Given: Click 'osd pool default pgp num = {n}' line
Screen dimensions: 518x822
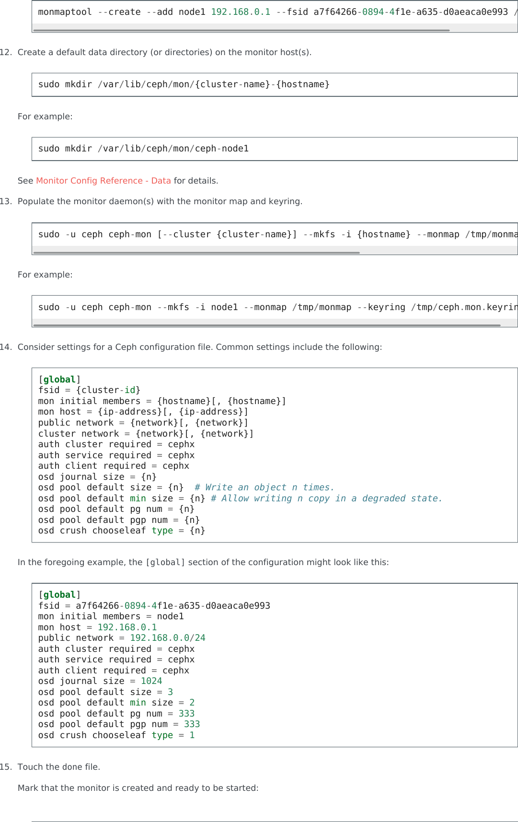Looking at the screenshot, I should tap(119, 520).
